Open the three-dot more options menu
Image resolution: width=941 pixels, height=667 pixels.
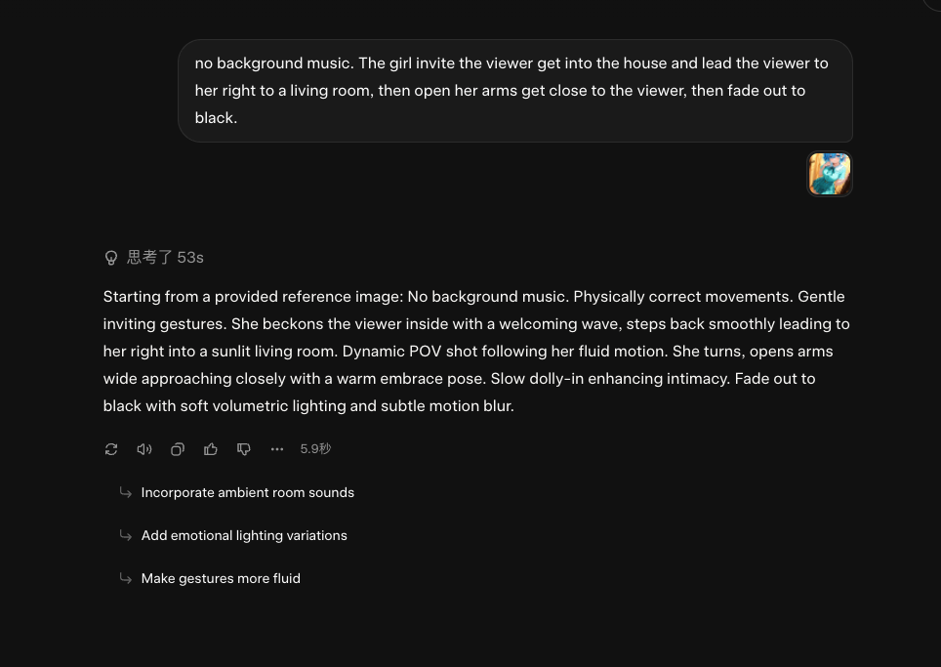click(277, 449)
